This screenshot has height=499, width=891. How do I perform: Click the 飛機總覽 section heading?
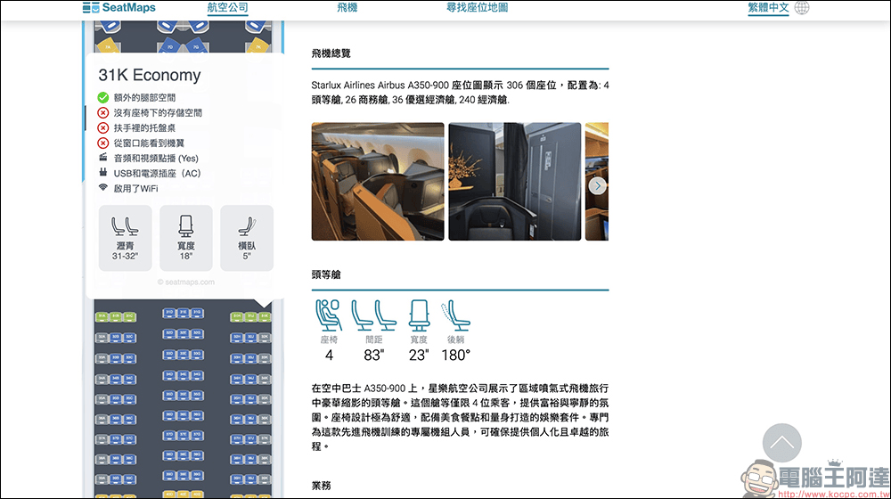(331, 53)
